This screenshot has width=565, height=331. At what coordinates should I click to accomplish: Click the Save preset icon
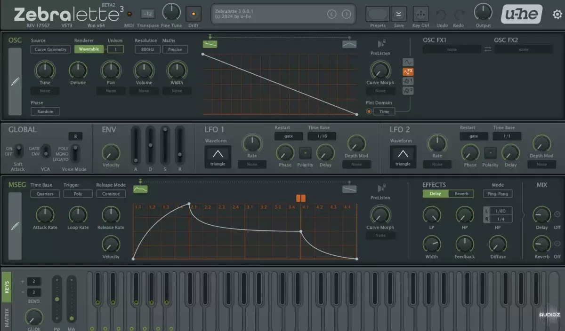point(399,14)
